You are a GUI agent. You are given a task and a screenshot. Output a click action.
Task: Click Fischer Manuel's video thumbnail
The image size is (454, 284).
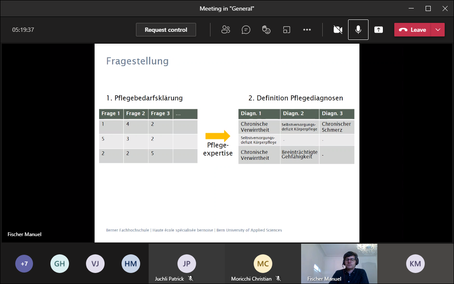click(x=339, y=264)
